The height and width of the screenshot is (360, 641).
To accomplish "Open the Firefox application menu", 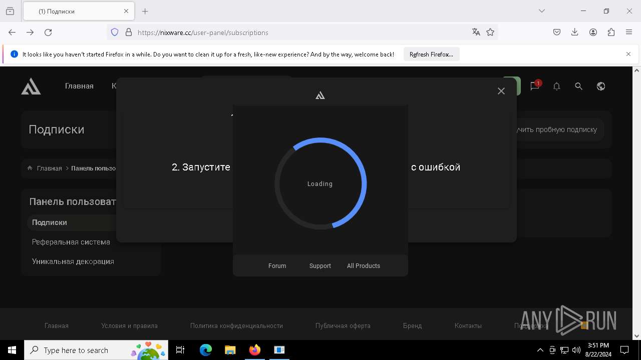I will (x=629, y=32).
